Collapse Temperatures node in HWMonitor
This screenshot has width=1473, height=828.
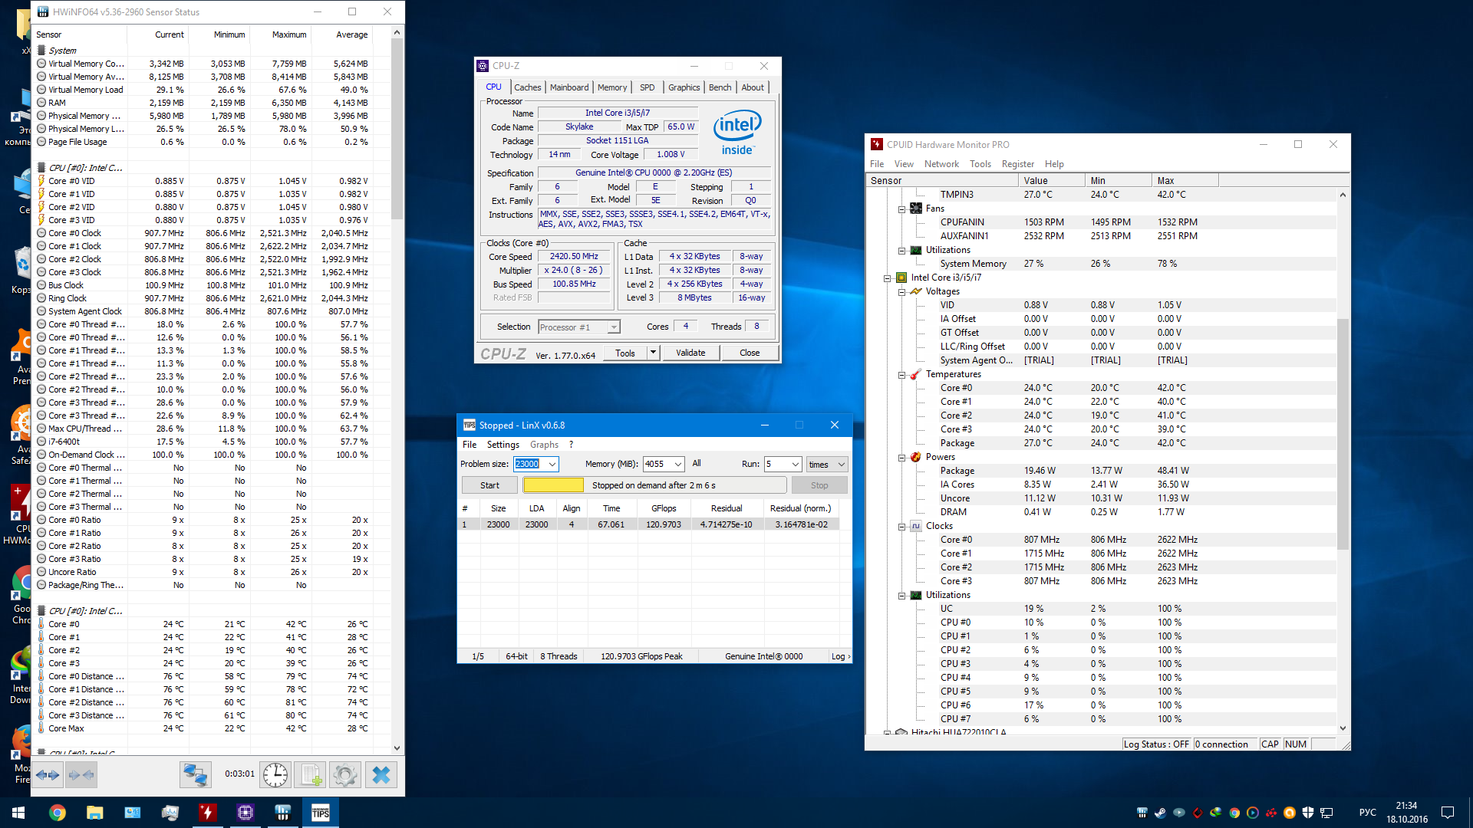(x=902, y=375)
